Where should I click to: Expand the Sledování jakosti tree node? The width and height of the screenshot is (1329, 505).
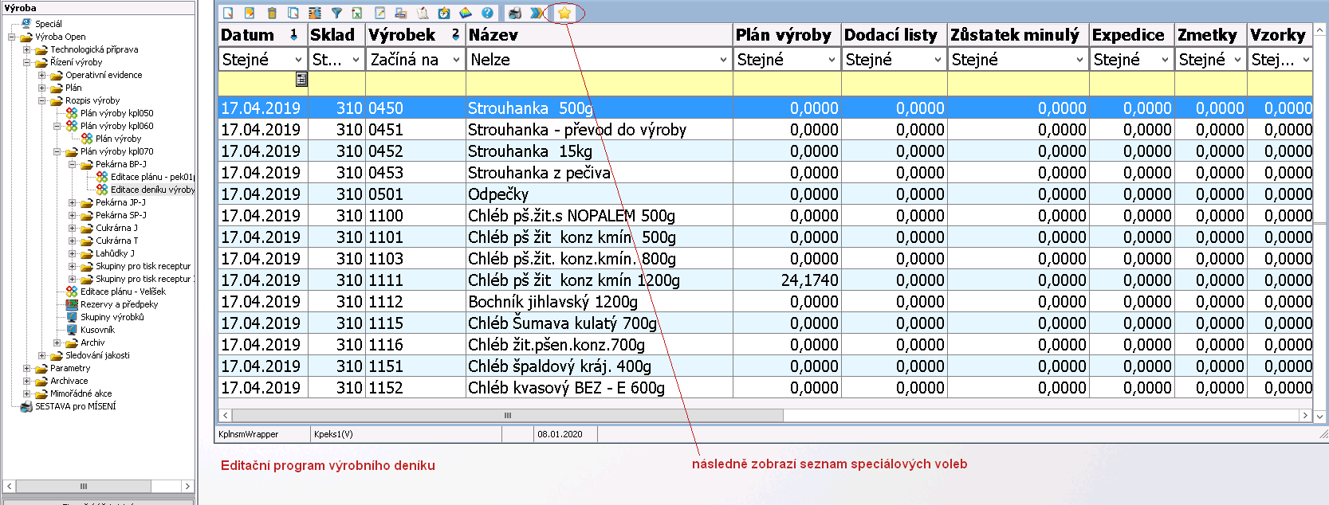(x=42, y=355)
